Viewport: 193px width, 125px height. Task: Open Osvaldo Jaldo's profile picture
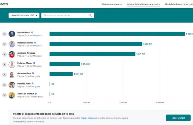point(12,85)
